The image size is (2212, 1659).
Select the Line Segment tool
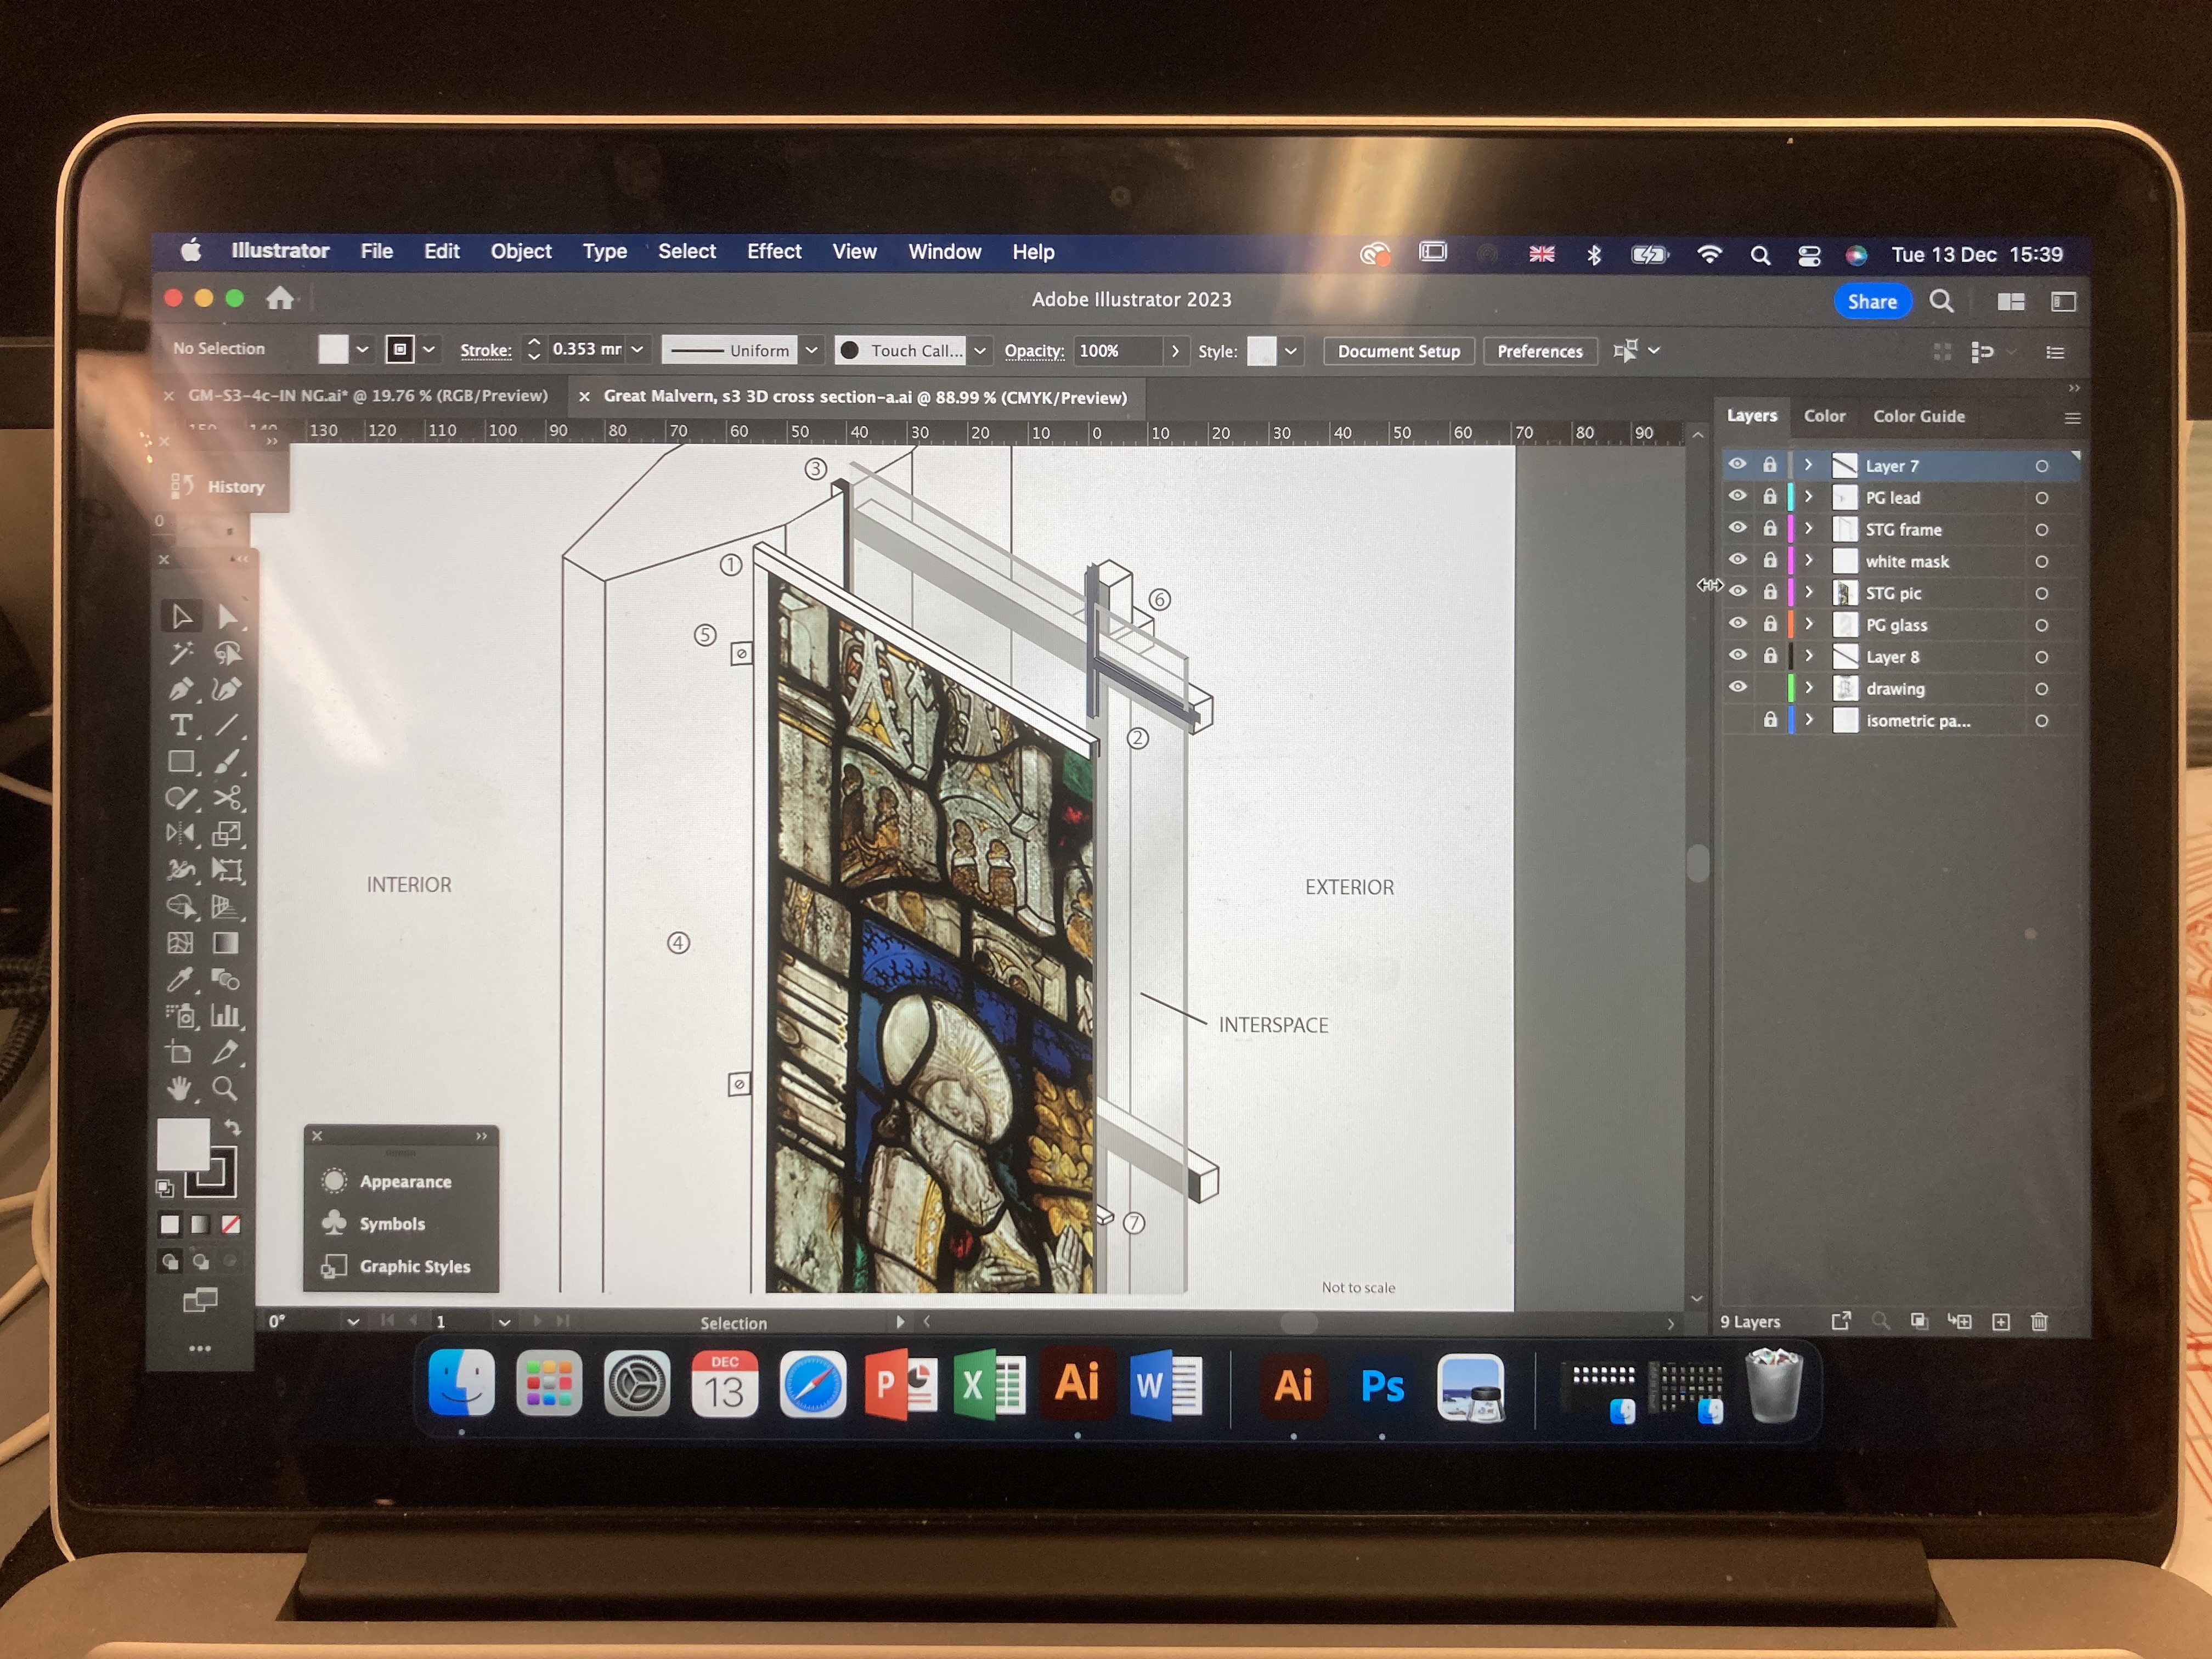click(x=228, y=725)
